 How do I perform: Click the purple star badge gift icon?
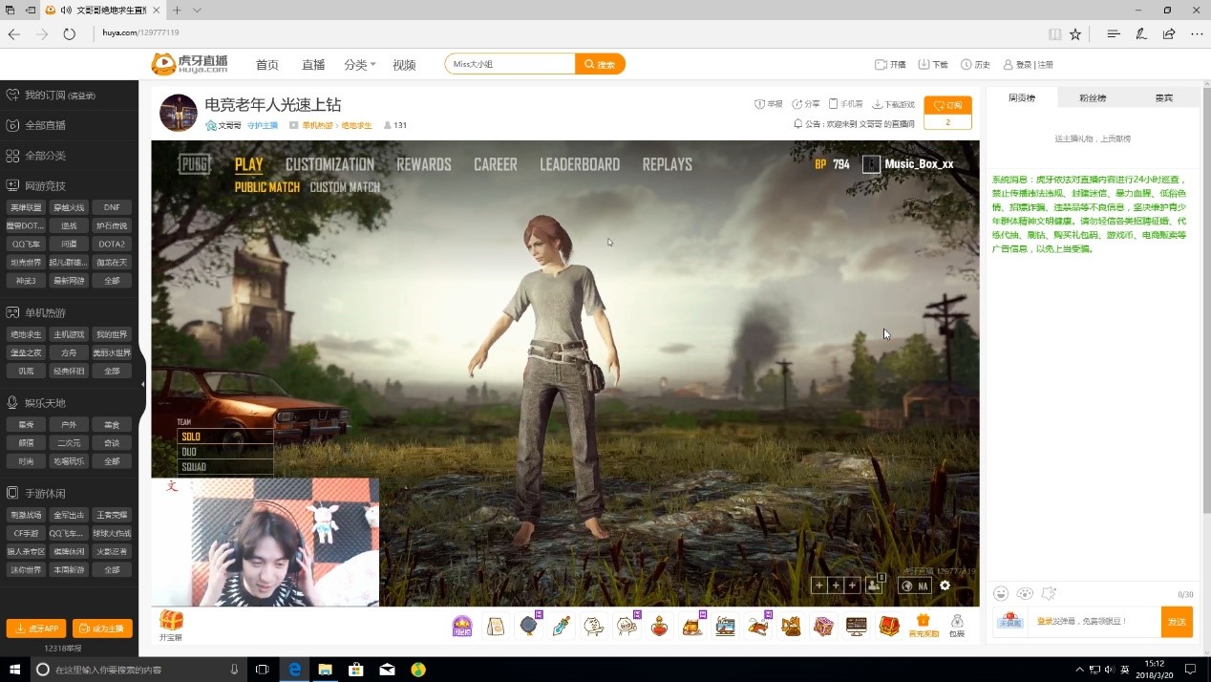[x=462, y=627]
